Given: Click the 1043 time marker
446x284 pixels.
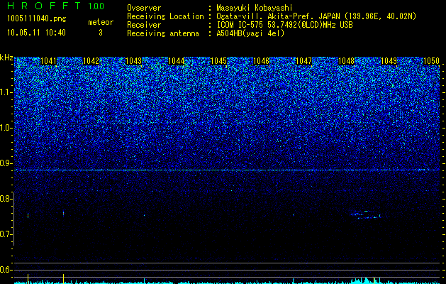Looking at the screenshot, I should click(133, 61).
